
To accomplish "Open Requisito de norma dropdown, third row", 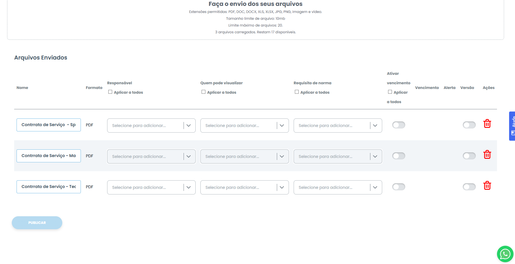I will [x=338, y=187].
